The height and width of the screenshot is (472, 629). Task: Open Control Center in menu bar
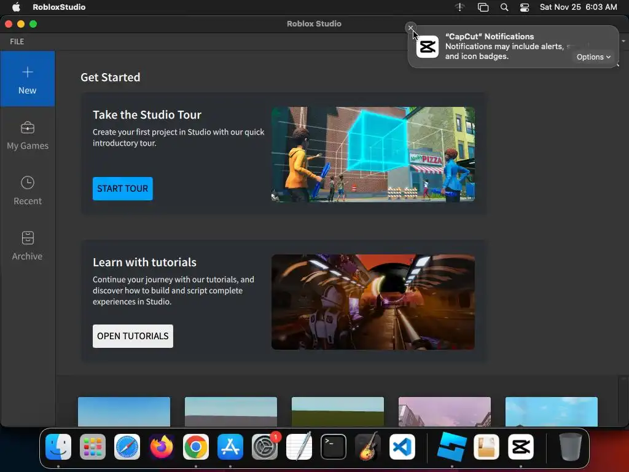[525, 7]
